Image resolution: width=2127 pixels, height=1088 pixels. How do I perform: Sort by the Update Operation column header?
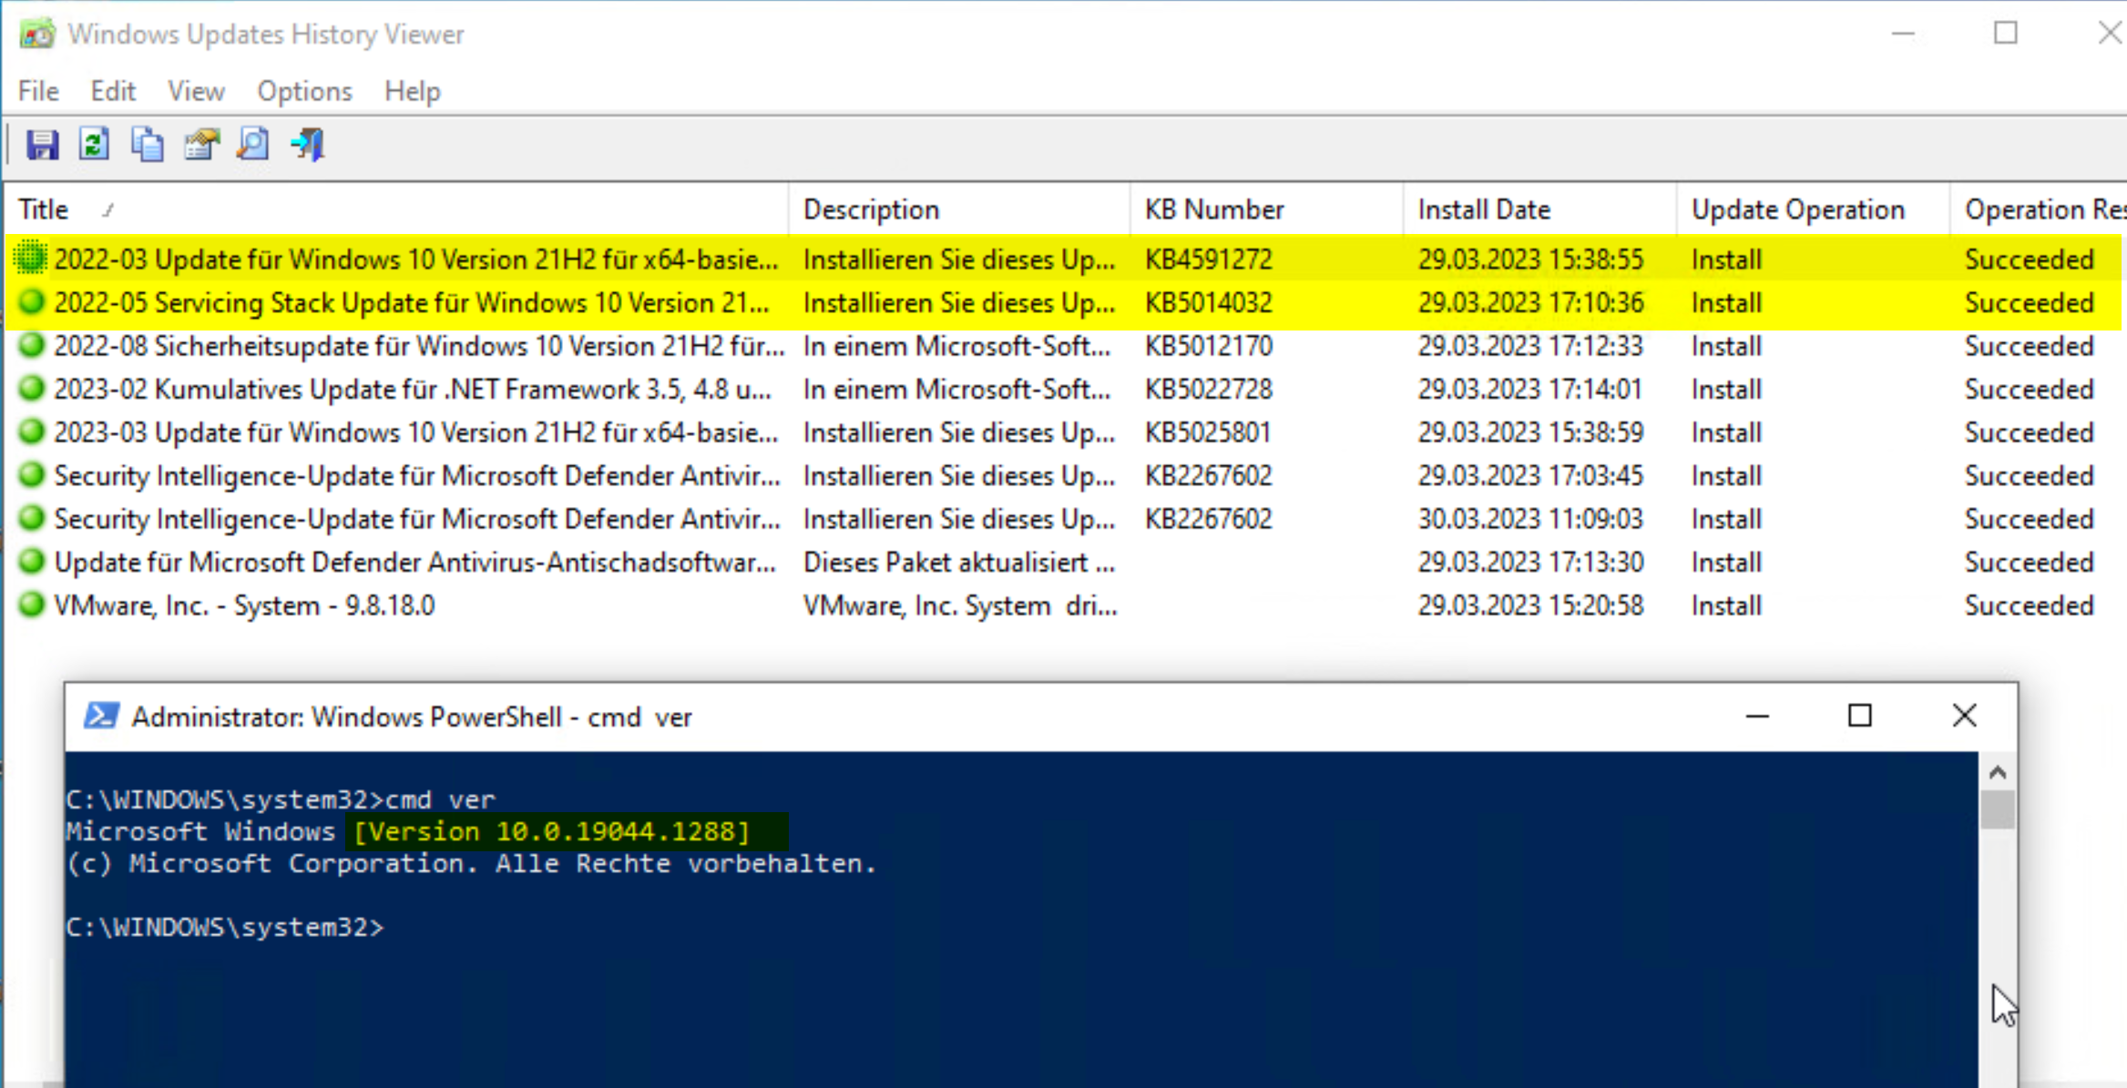pos(1813,209)
